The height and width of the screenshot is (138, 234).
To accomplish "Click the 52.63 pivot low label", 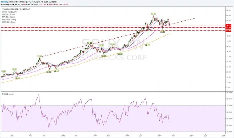I will [163, 32].
